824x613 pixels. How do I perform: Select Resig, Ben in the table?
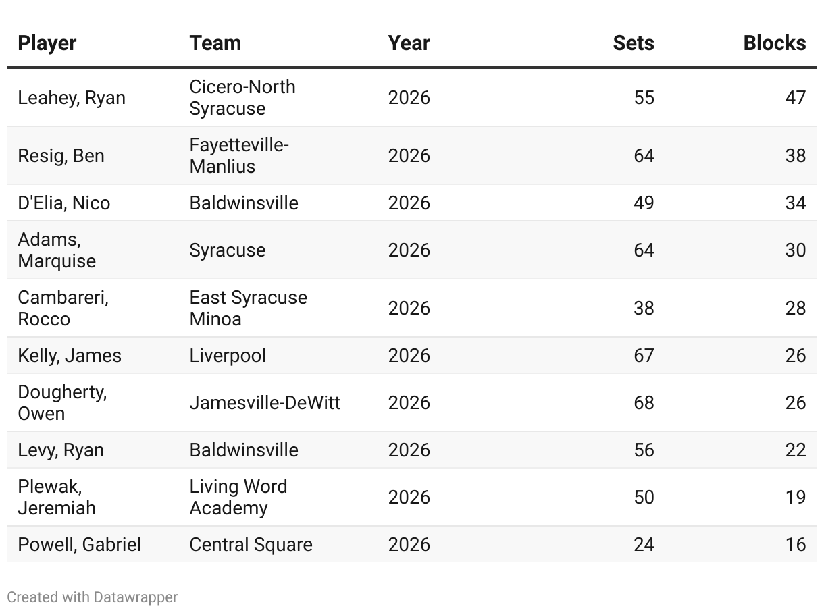pos(61,156)
